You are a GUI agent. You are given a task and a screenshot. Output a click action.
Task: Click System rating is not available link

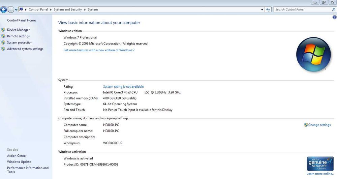[123, 87]
